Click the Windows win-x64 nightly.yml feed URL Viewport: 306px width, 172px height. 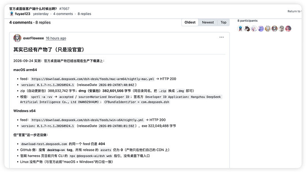[x=87, y=120]
